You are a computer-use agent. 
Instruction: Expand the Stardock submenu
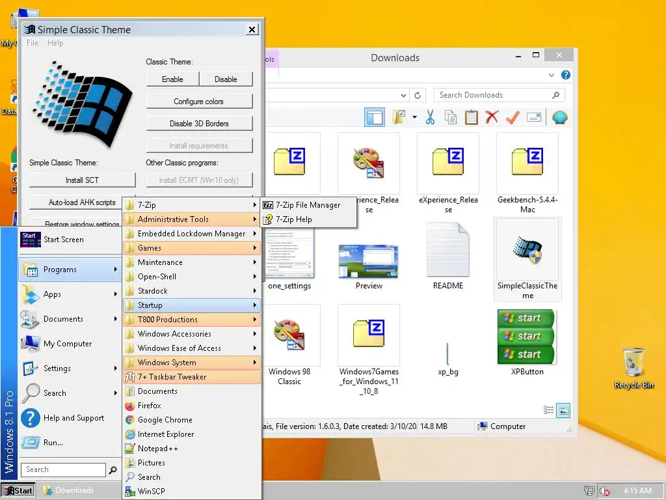192,291
